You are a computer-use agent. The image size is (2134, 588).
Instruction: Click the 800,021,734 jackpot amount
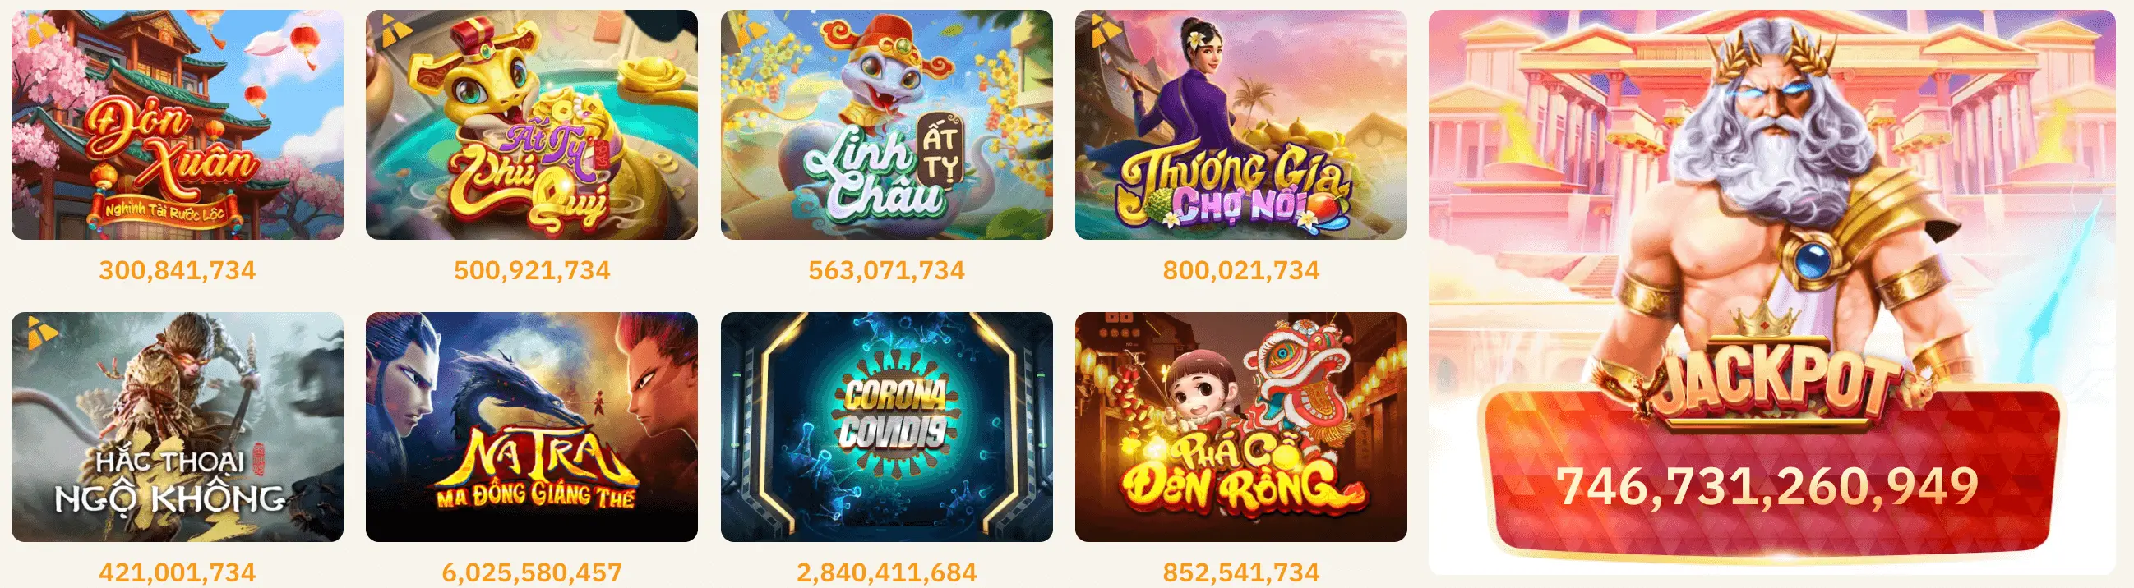pos(1241,270)
